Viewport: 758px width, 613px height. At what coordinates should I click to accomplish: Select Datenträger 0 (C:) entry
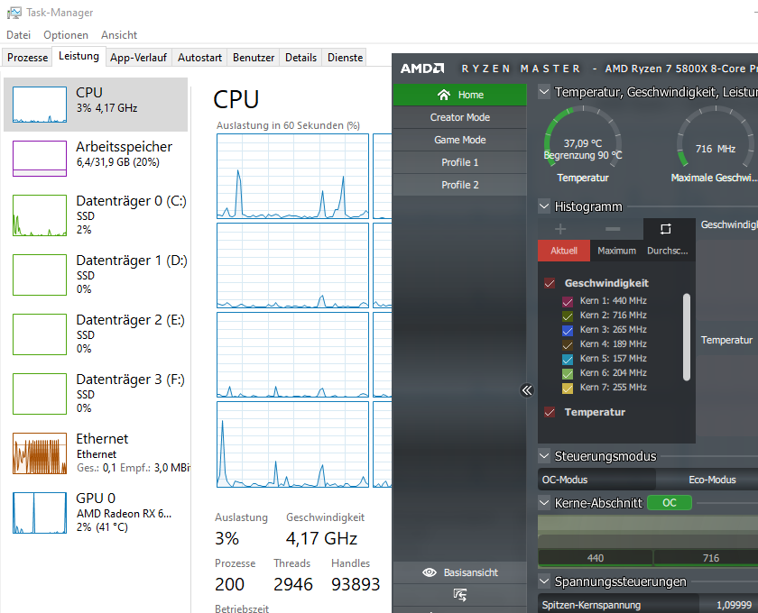tap(96, 215)
